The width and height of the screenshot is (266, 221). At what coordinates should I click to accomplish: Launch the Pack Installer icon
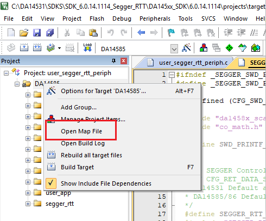click(256, 48)
